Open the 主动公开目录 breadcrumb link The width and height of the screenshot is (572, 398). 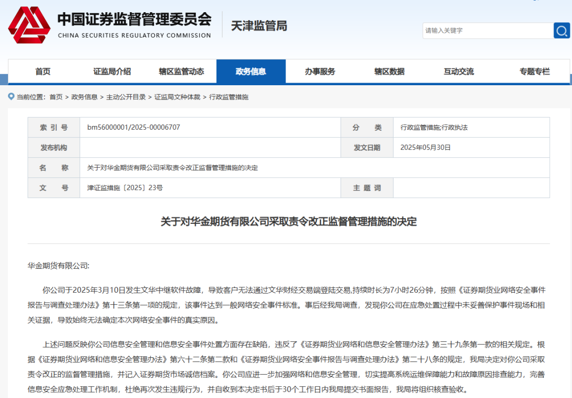[x=126, y=97]
